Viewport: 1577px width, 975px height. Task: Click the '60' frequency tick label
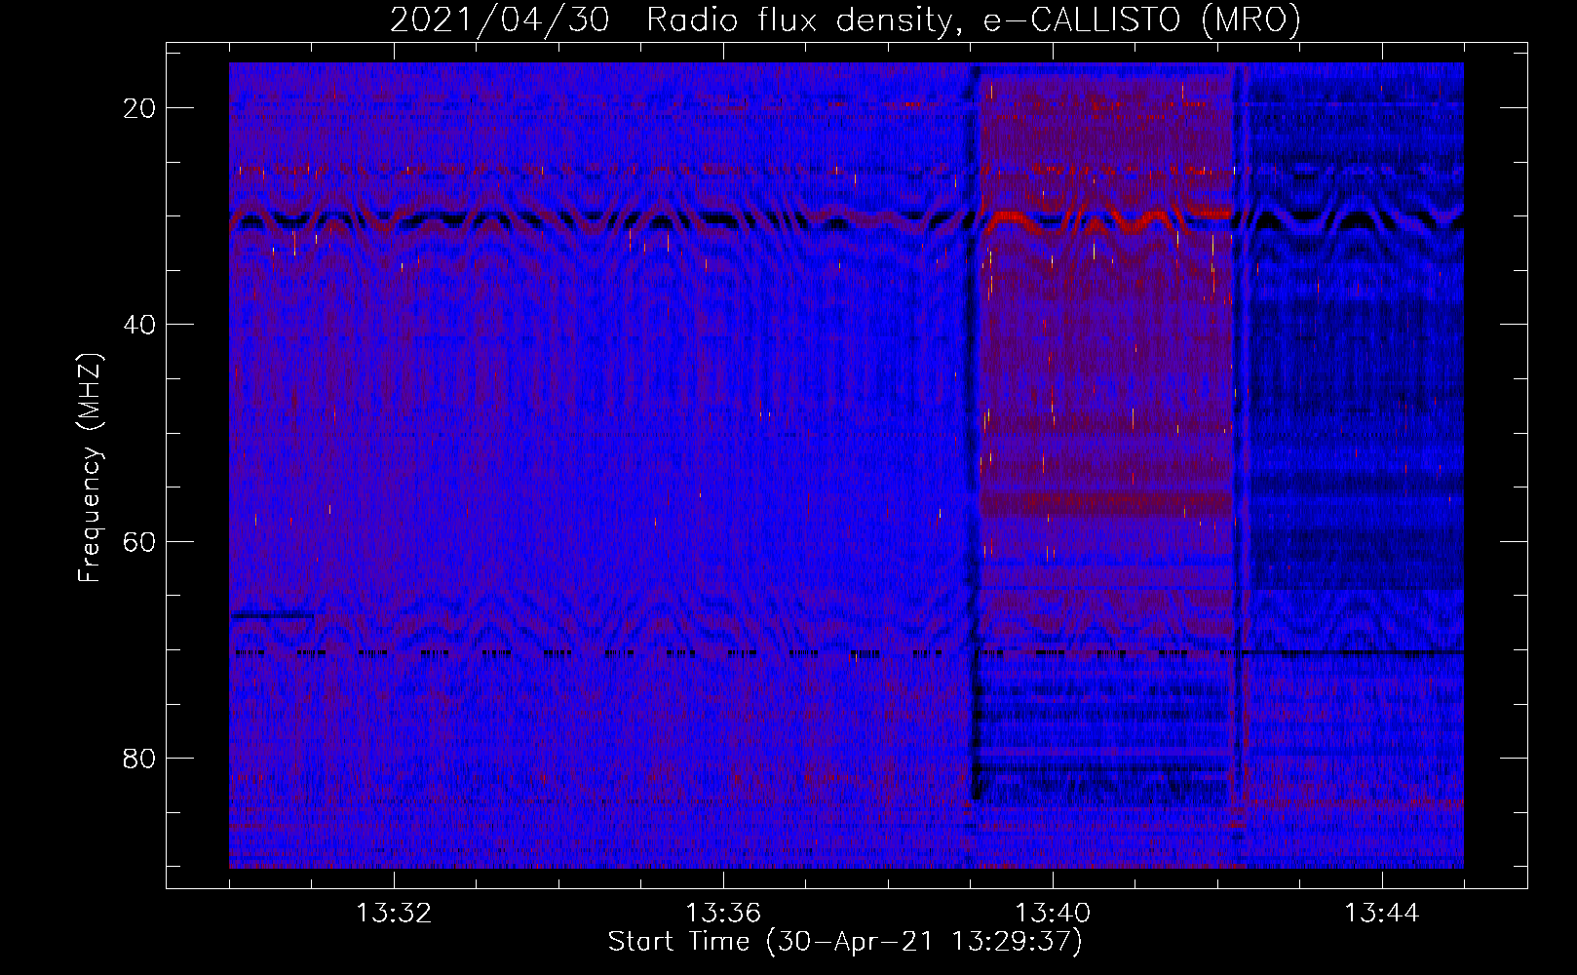pyautogui.click(x=139, y=541)
